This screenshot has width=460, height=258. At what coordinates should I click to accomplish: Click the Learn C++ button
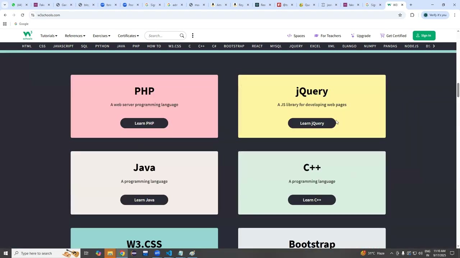click(x=312, y=200)
